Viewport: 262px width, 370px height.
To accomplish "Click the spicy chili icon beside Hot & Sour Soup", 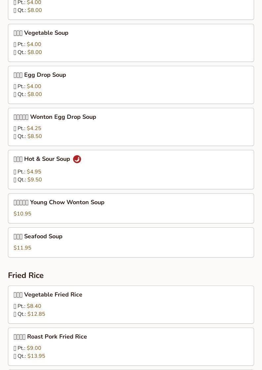I will click(x=77, y=159).
